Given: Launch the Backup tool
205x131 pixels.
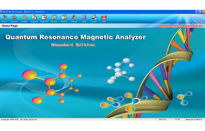Looking at the screenshot, I should pyautogui.click(x=54, y=18).
